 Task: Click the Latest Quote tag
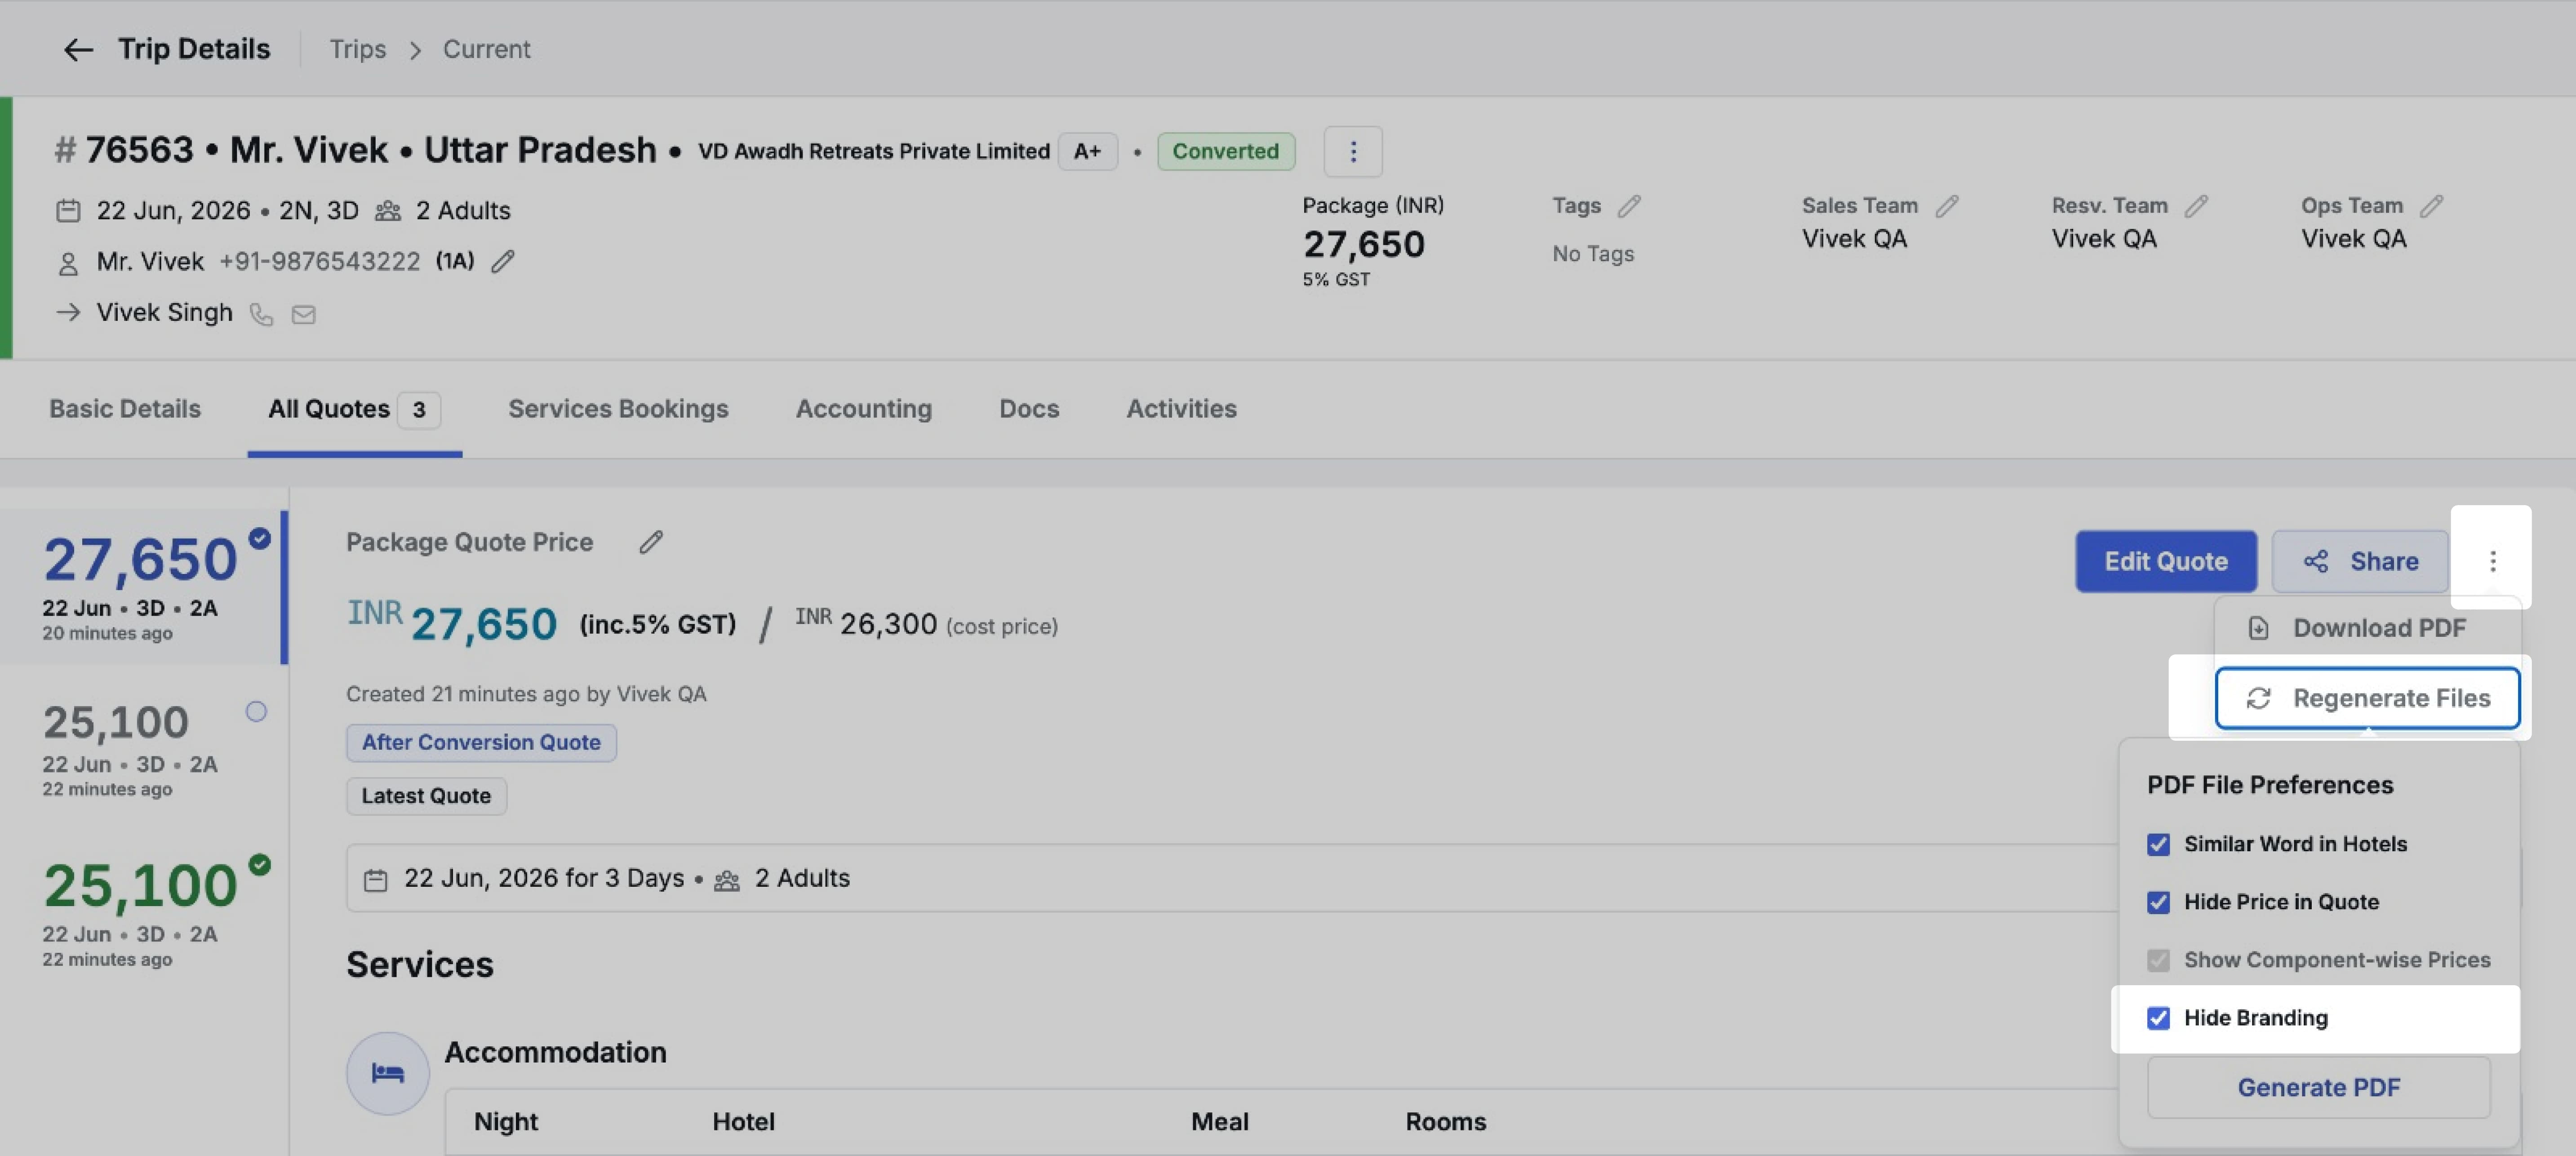[x=426, y=796]
